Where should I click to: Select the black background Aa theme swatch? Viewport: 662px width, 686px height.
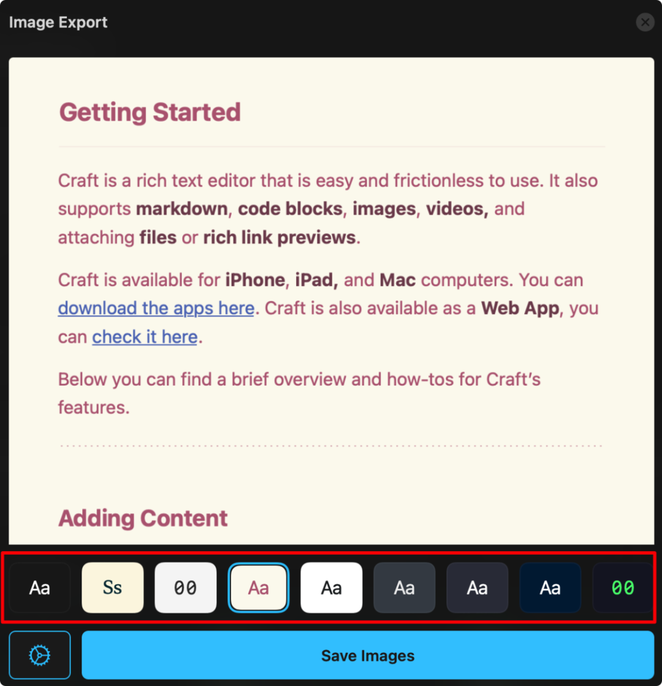(39, 587)
